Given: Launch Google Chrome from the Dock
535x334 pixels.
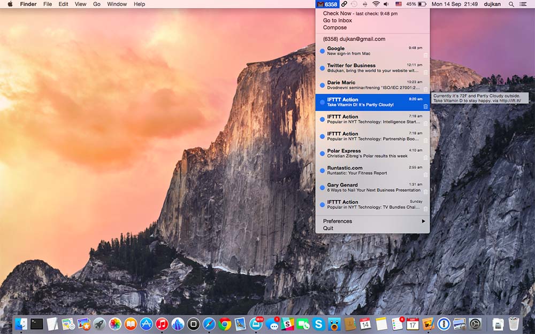Looking at the screenshot, I should pos(225,324).
